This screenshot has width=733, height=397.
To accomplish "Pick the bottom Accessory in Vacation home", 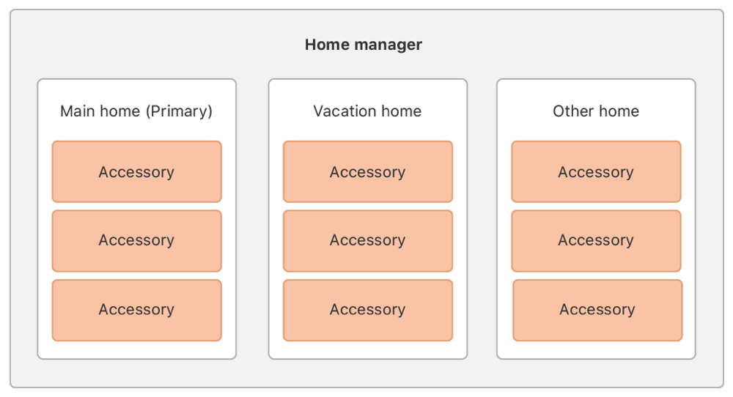I will pos(367,310).
